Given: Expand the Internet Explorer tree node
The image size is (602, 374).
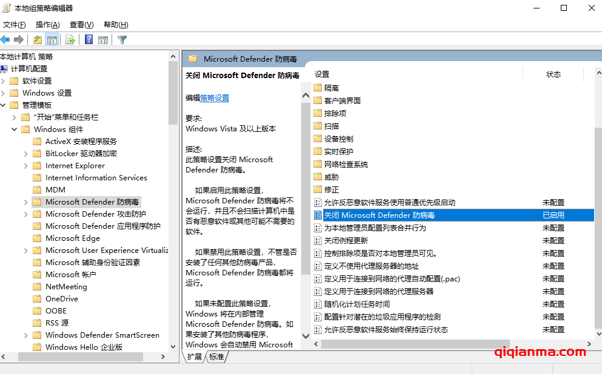Looking at the screenshot, I should pos(25,166).
